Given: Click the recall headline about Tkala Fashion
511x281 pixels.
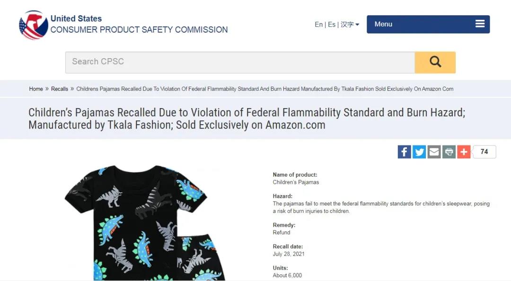Looking at the screenshot, I should click(247, 119).
